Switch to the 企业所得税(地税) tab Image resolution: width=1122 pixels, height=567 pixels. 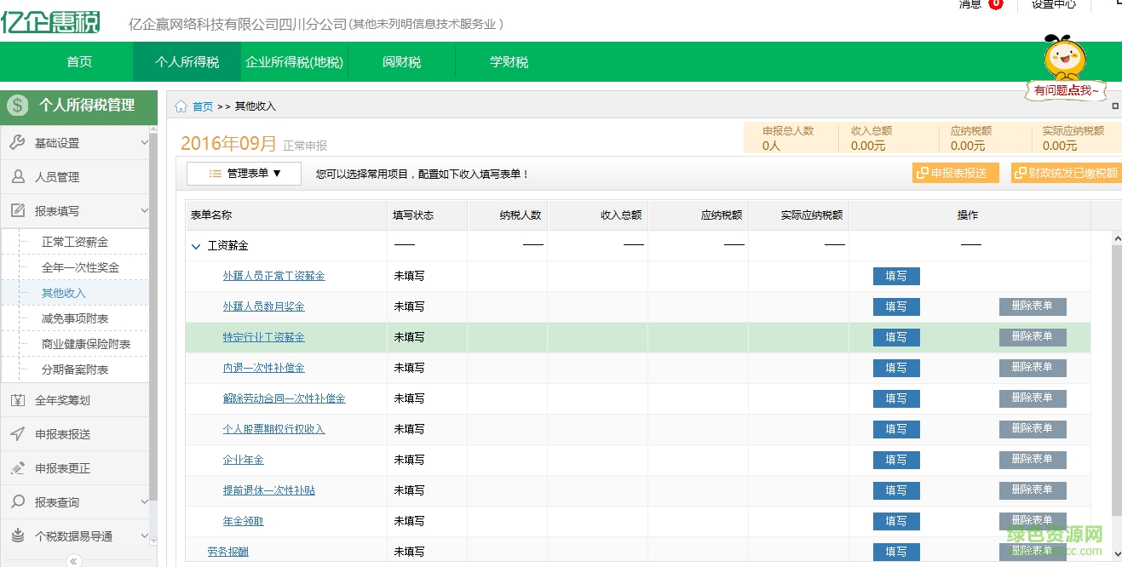tap(296, 61)
